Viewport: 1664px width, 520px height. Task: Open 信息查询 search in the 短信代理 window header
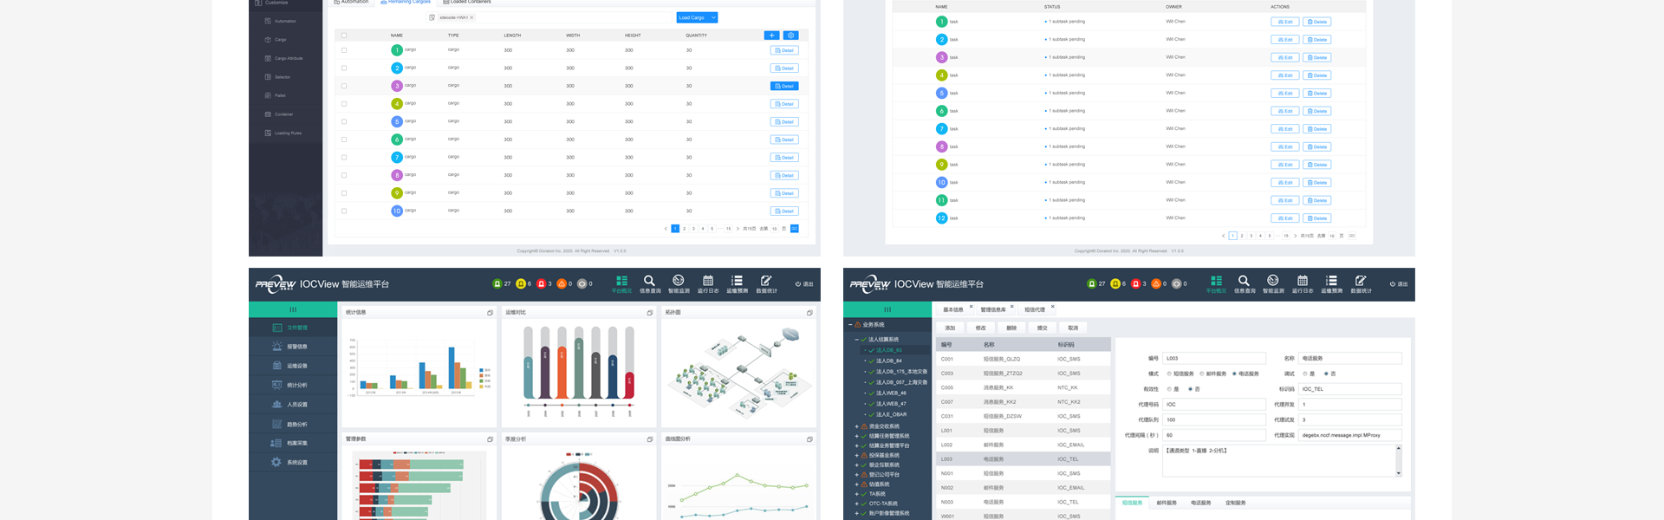[1245, 284]
